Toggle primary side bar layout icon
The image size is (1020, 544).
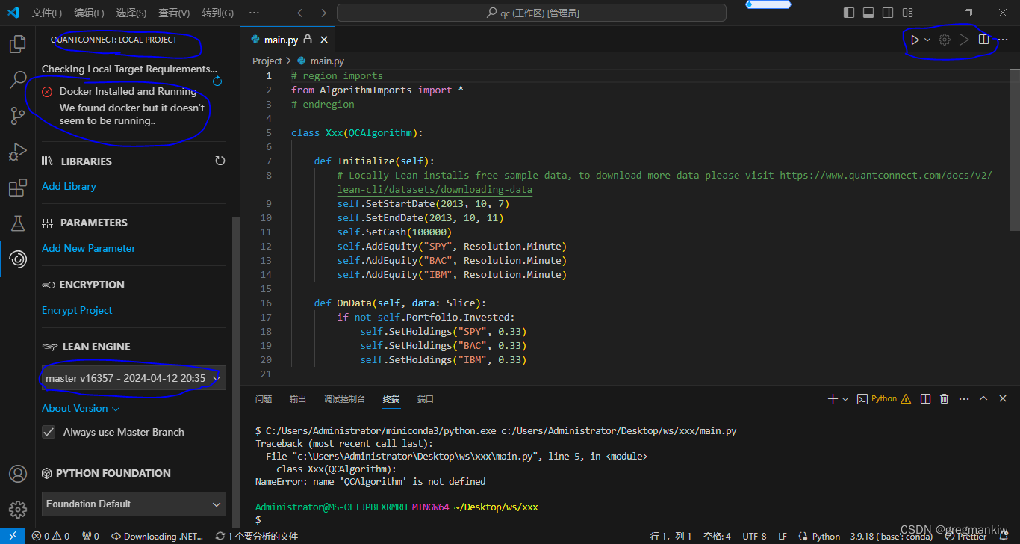tap(849, 13)
